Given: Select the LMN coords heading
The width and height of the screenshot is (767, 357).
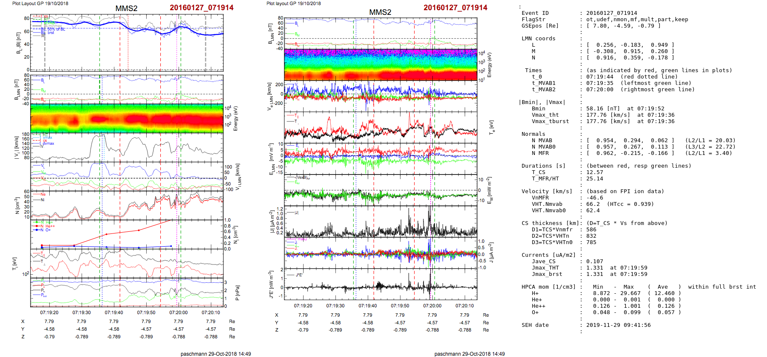Looking at the screenshot, I should coord(538,39).
